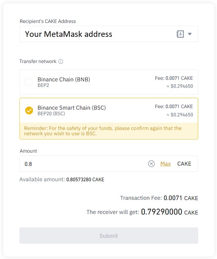217x259 pixels.
Task: Click the BSC network reminder banner
Action: [108, 131]
